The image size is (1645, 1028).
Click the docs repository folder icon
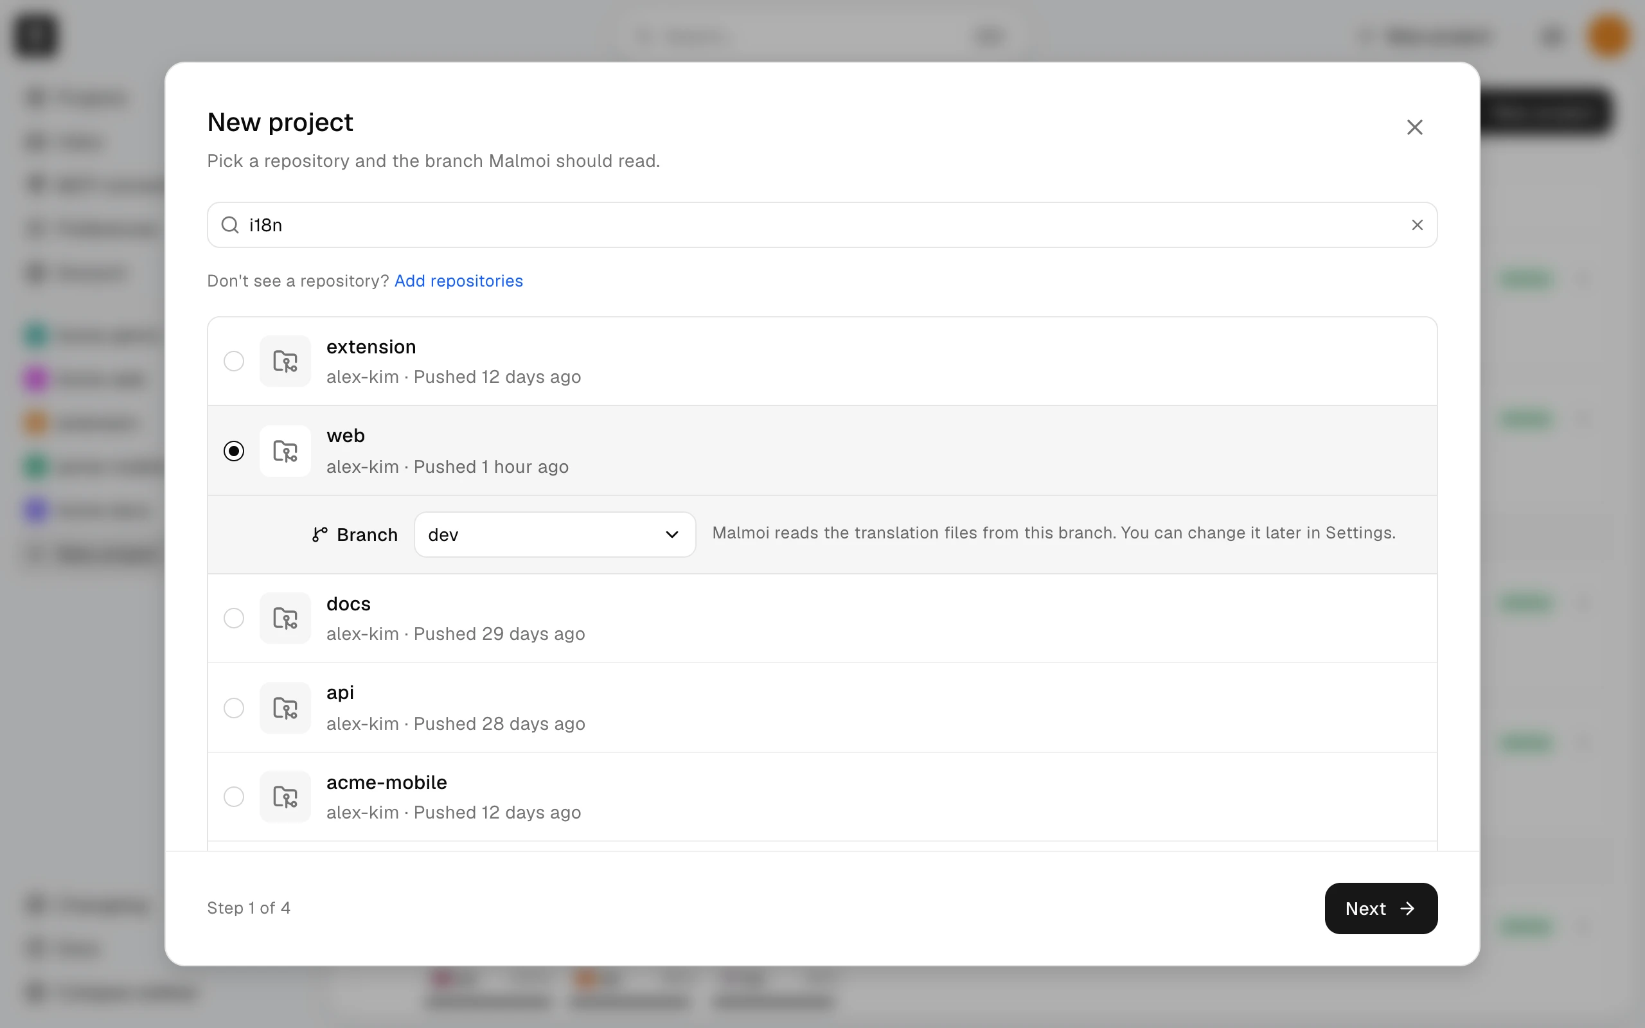click(285, 618)
